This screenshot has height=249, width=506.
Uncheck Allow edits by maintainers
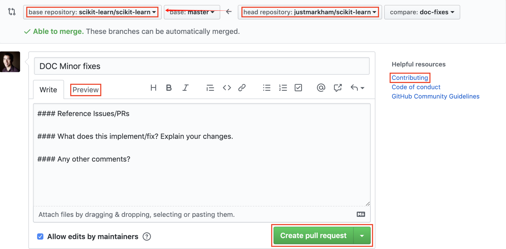pos(40,236)
